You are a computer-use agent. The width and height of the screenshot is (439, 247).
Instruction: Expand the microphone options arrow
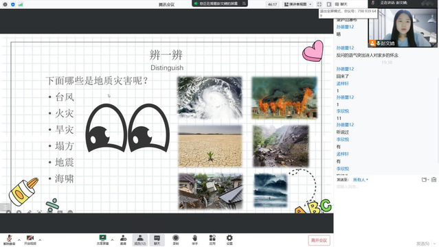coord(19,239)
